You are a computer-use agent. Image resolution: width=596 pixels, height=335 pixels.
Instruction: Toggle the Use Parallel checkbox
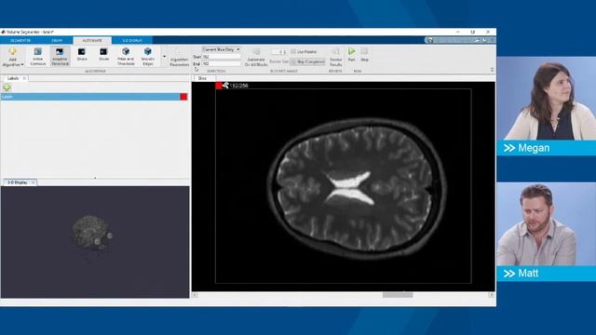point(304,52)
